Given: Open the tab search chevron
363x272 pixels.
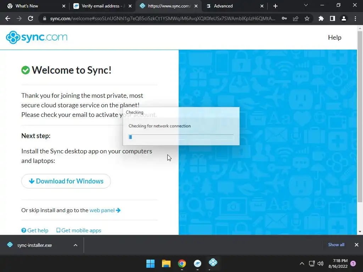Looking at the screenshot, I should point(306,5).
